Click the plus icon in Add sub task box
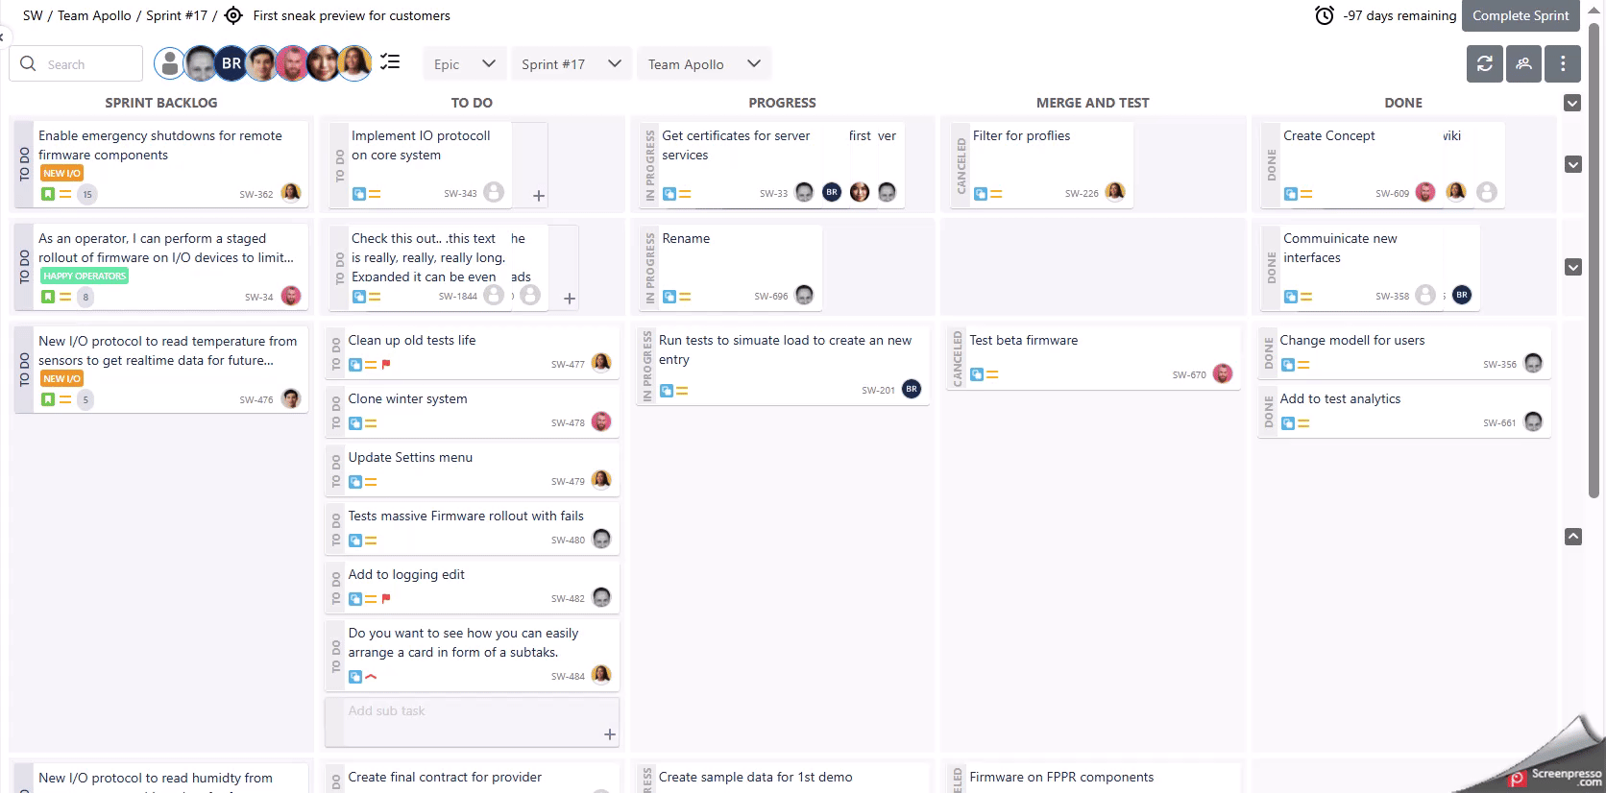Image resolution: width=1606 pixels, height=793 pixels. pyautogui.click(x=610, y=734)
